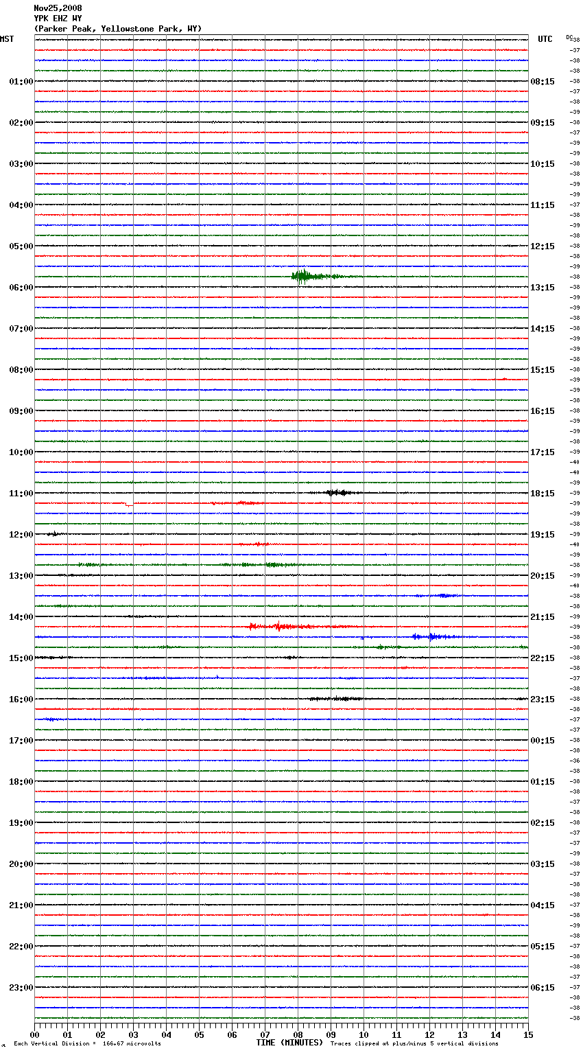The width and height of the screenshot is (583, 1053).
Task: Select the 01:00 MST time label
Action: pos(21,82)
